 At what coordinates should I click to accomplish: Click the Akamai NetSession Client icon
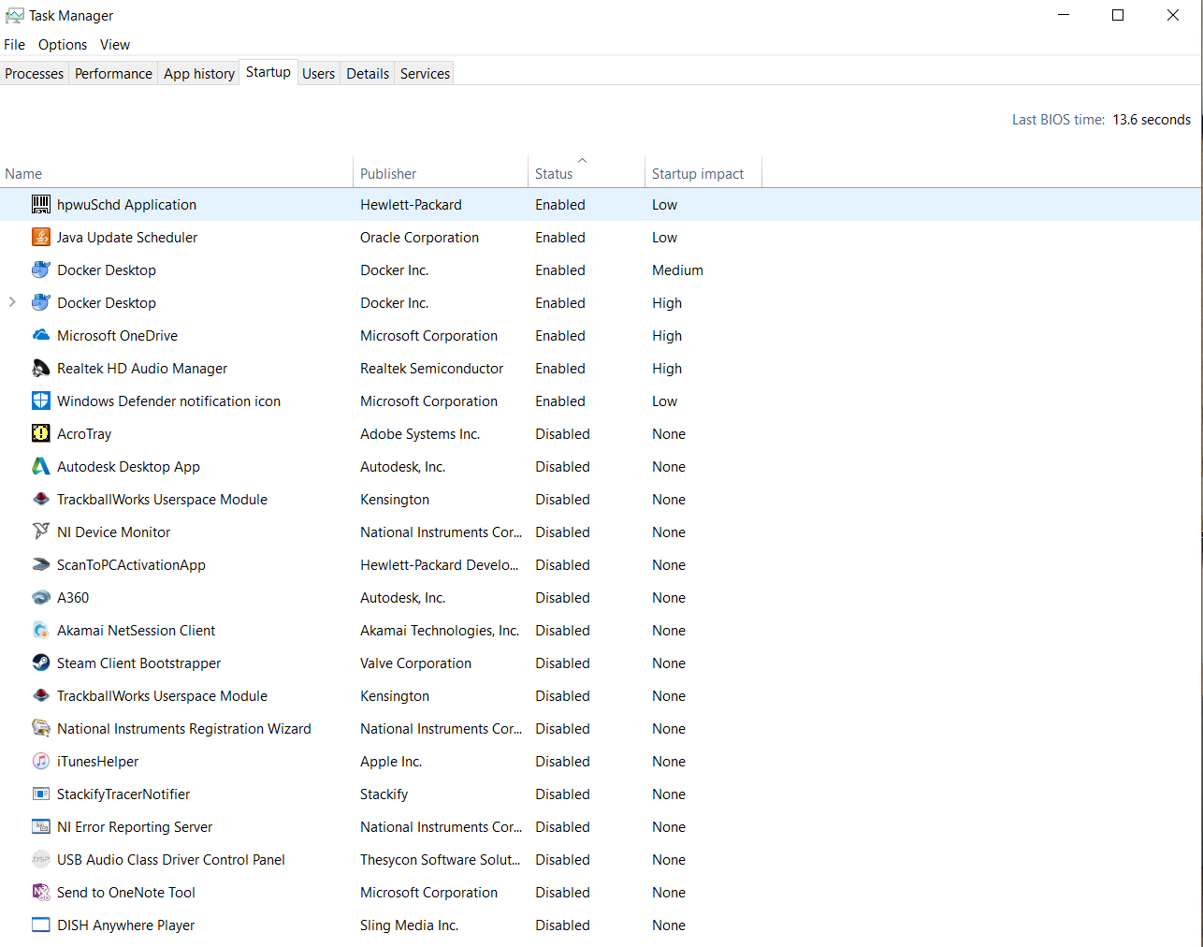(x=41, y=630)
